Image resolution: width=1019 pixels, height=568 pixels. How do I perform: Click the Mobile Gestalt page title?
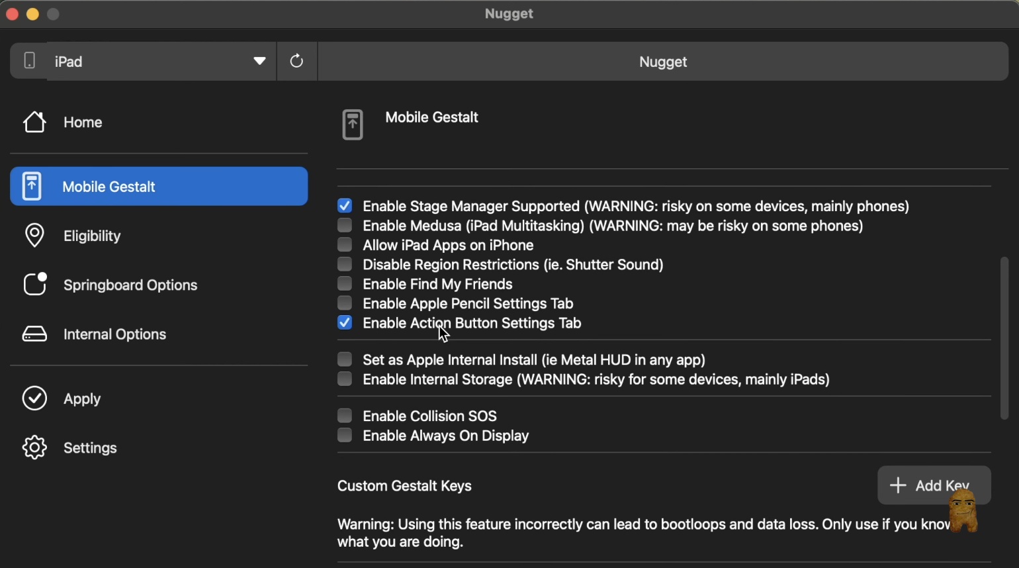pos(431,117)
